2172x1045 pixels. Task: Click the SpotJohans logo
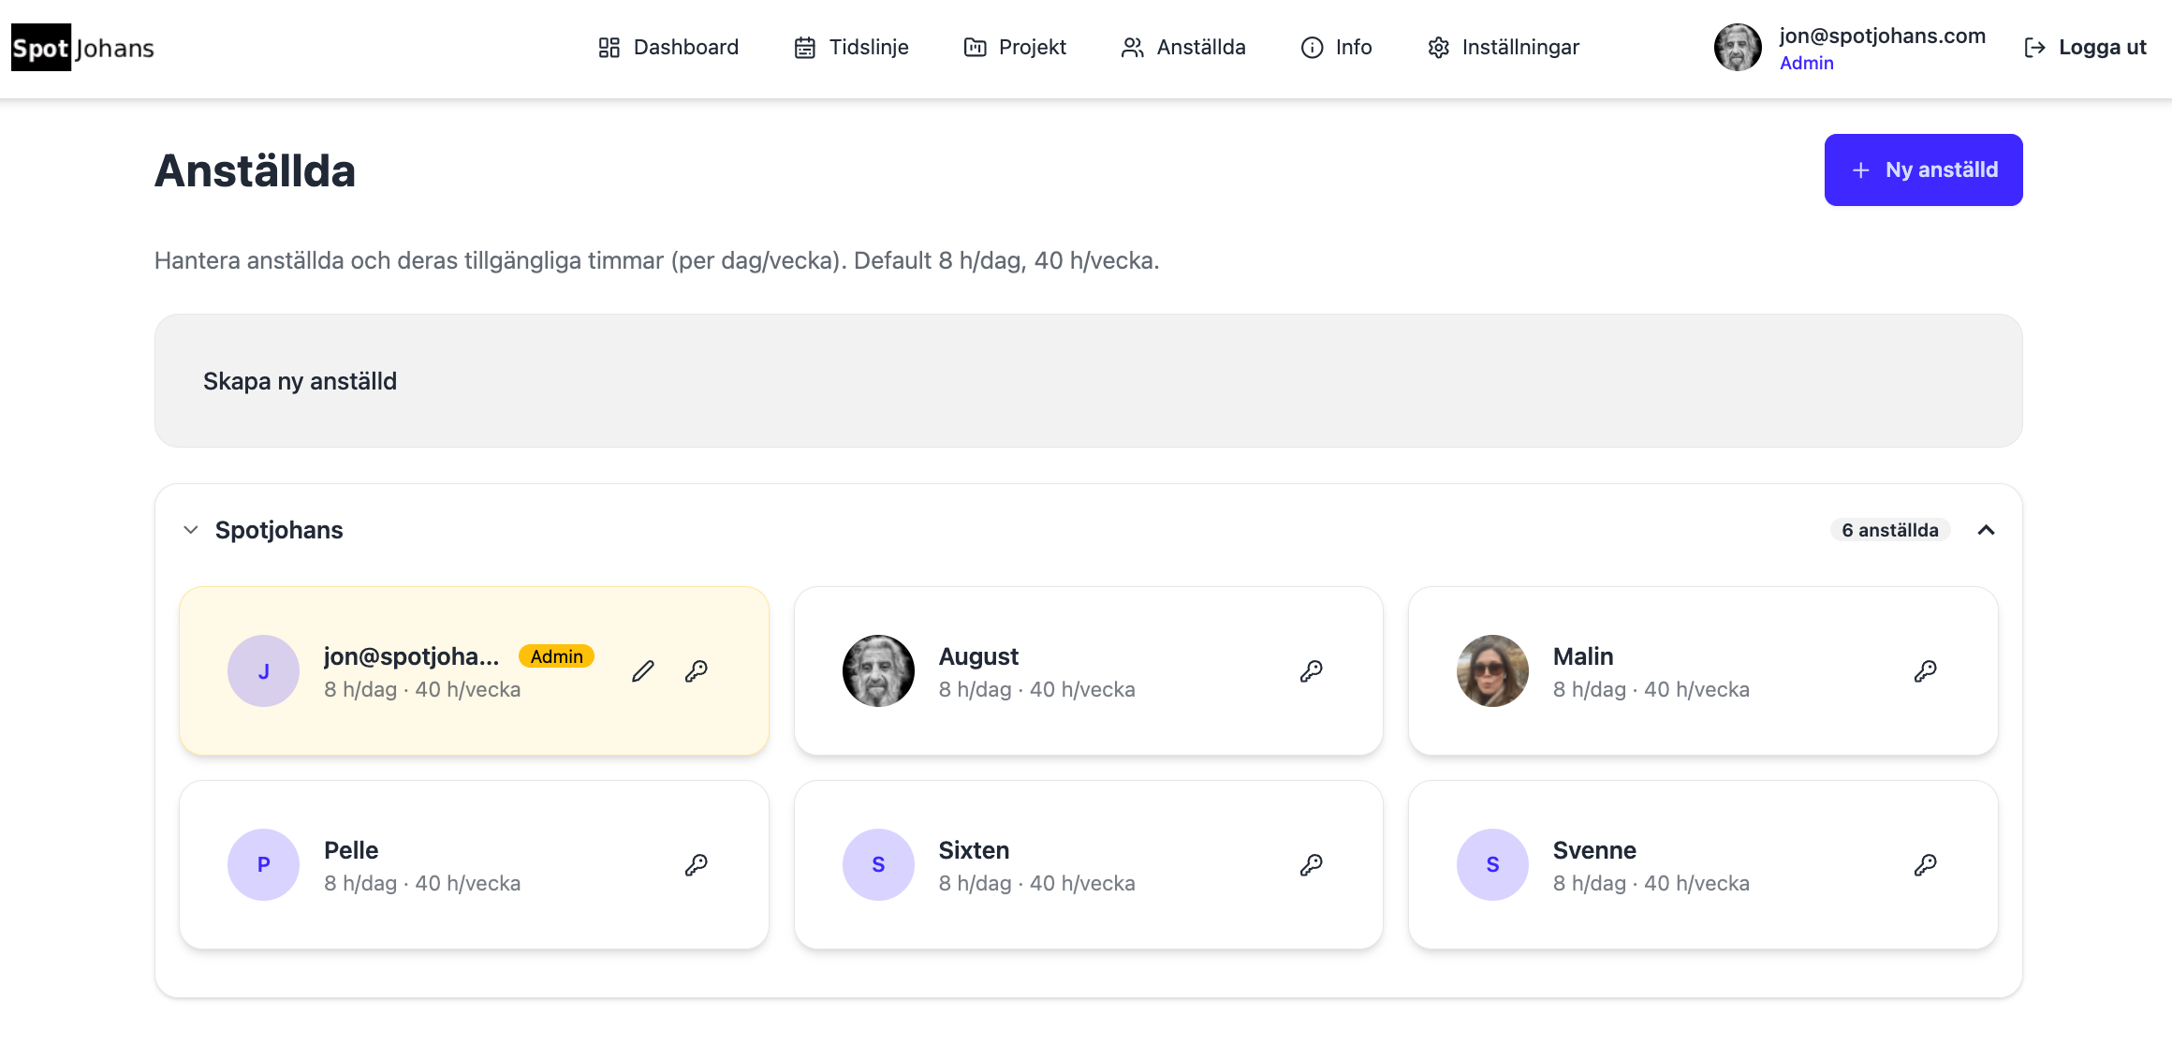(x=82, y=48)
